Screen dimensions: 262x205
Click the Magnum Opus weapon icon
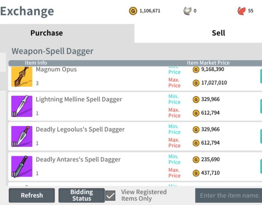pyautogui.click(x=22, y=76)
